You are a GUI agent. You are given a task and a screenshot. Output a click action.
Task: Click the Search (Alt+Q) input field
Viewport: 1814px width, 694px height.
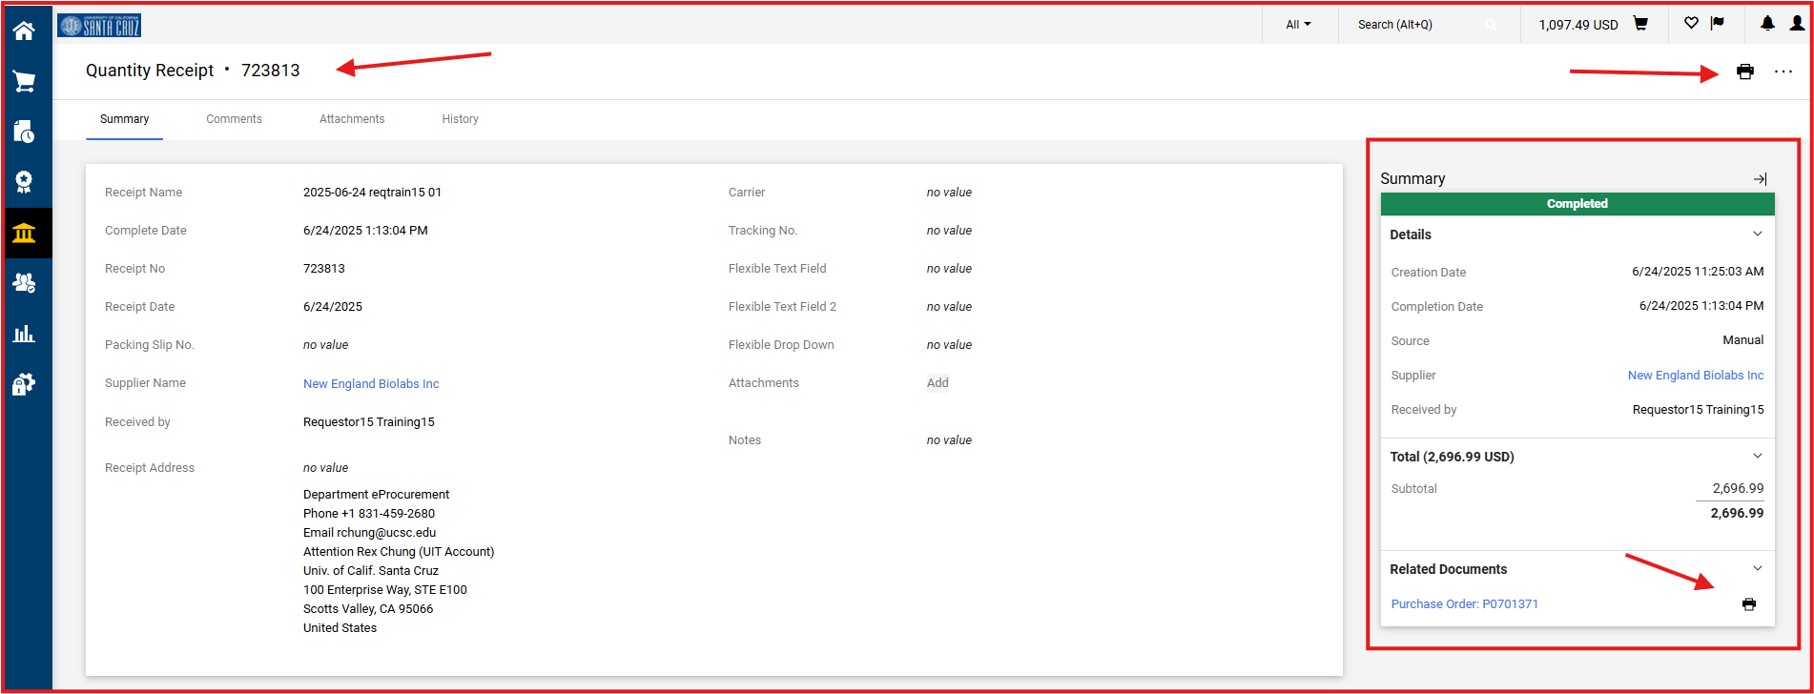(1416, 25)
